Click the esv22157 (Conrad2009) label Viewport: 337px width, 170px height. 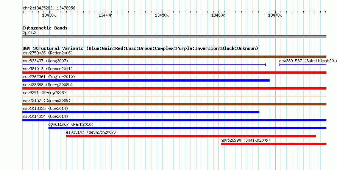[47, 100]
